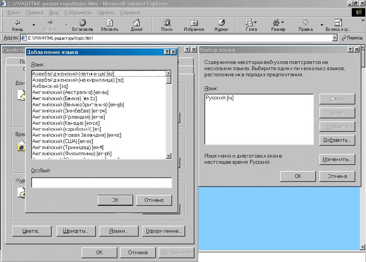The width and height of the screenshot is (366, 262).
Task: Click the language list scrollbar down arrow
Action: coord(169,156)
